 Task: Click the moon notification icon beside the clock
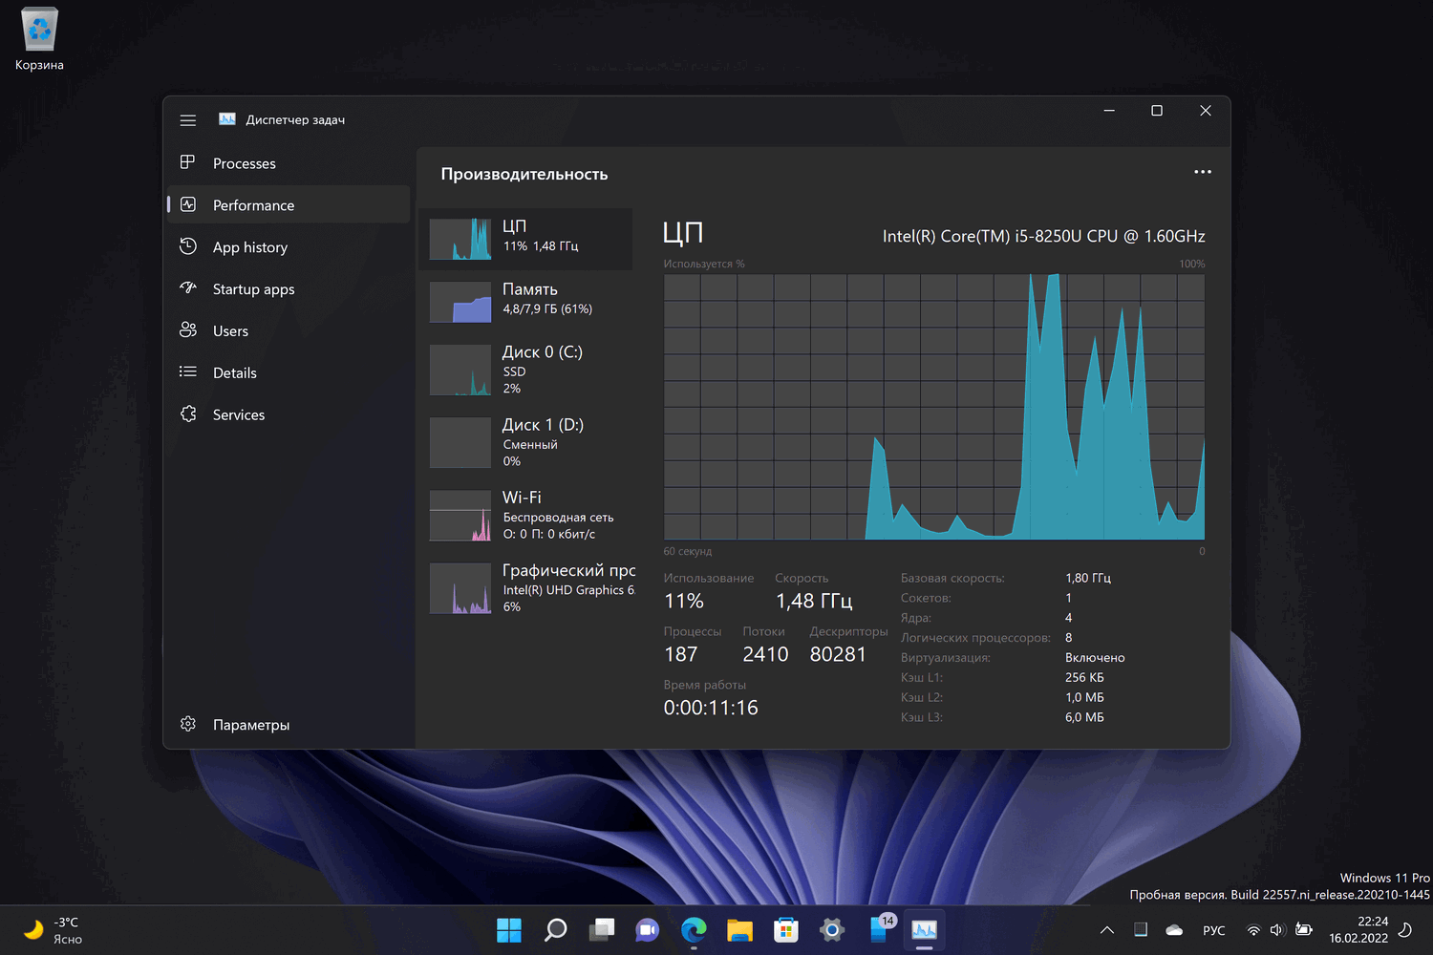click(x=1405, y=930)
